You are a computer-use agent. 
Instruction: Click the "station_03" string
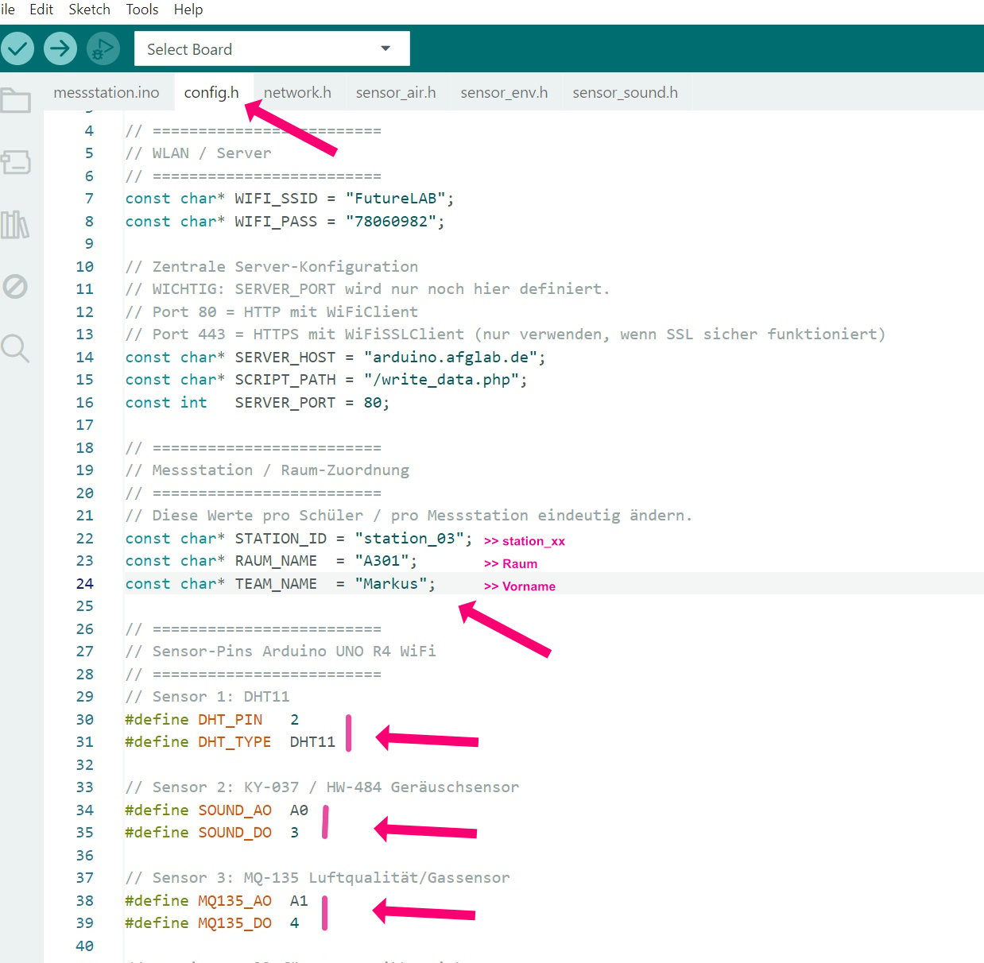pyautogui.click(x=409, y=539)
